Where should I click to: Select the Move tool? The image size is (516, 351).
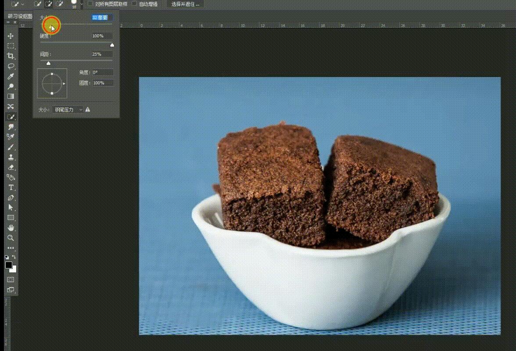click(x=11, y=36)
